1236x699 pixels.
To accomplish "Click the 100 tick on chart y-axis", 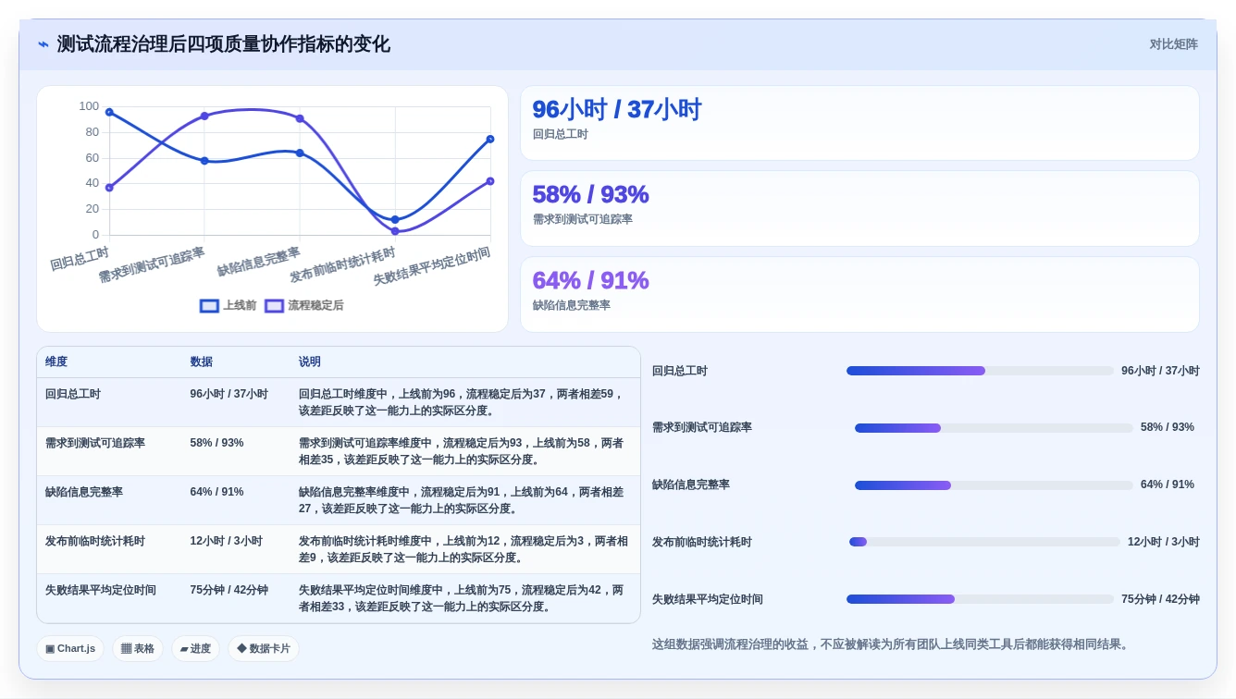I will tap(89, 106).
